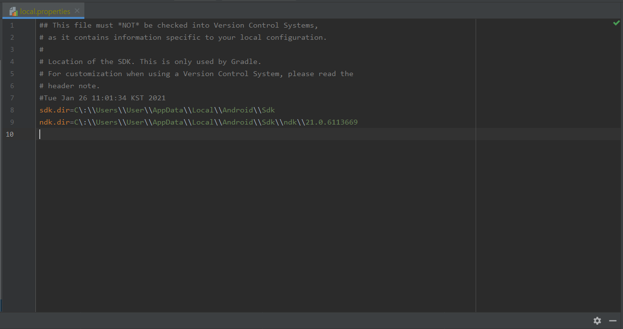The height and width of the screenshot is (329, 623).
Task: Click 'AppData' in the sdk.dir path
Action: [x=168, y=110]
